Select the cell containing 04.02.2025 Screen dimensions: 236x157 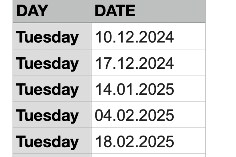(x=148, y=114)
